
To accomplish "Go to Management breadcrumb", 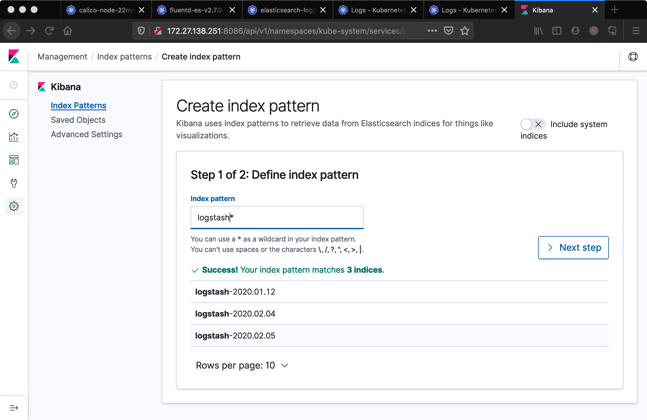I will pyautogui.click(x=62, y=57).
